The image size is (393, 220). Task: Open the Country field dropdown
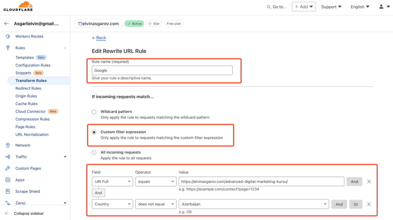pos(112,204)
